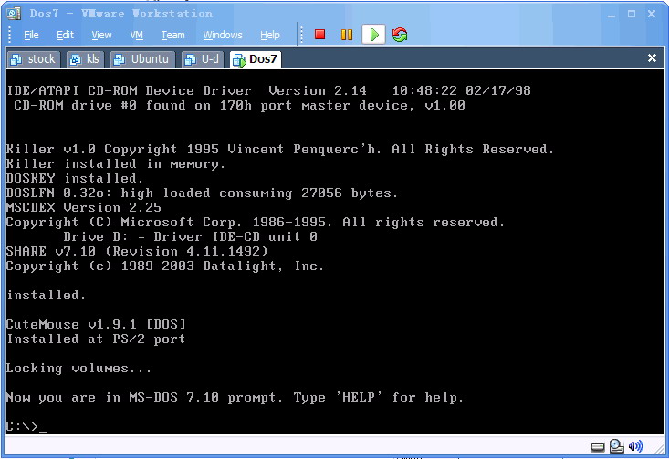The height and width of the screenshot is (459, 669).
Task: Click the 'Locking volumes...' line
Action: [78, 368]
